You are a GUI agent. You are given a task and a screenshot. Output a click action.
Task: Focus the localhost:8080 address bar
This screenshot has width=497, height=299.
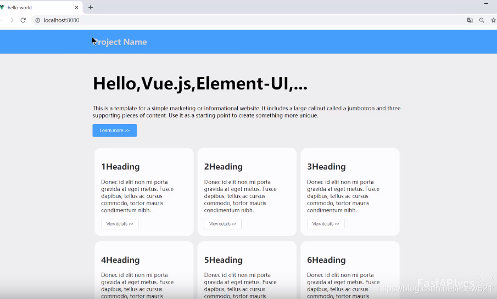(247, 20)
